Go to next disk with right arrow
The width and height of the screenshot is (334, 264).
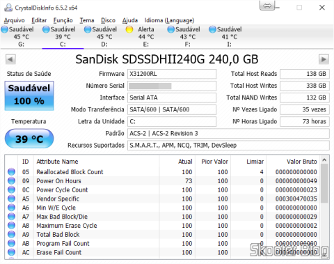tap(324, 59)
